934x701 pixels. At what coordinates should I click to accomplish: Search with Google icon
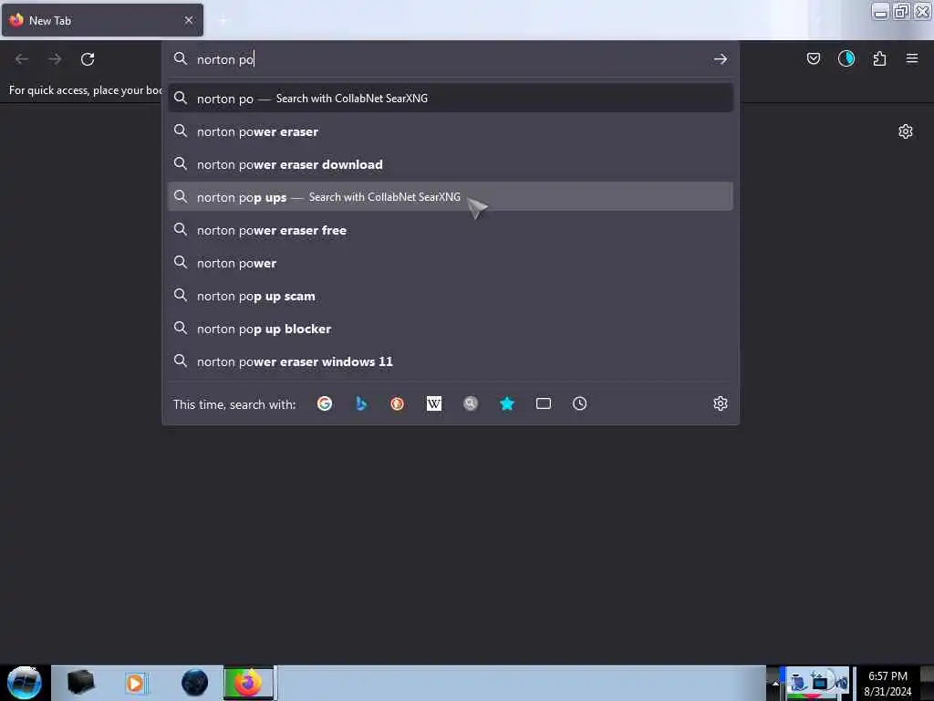325,403
